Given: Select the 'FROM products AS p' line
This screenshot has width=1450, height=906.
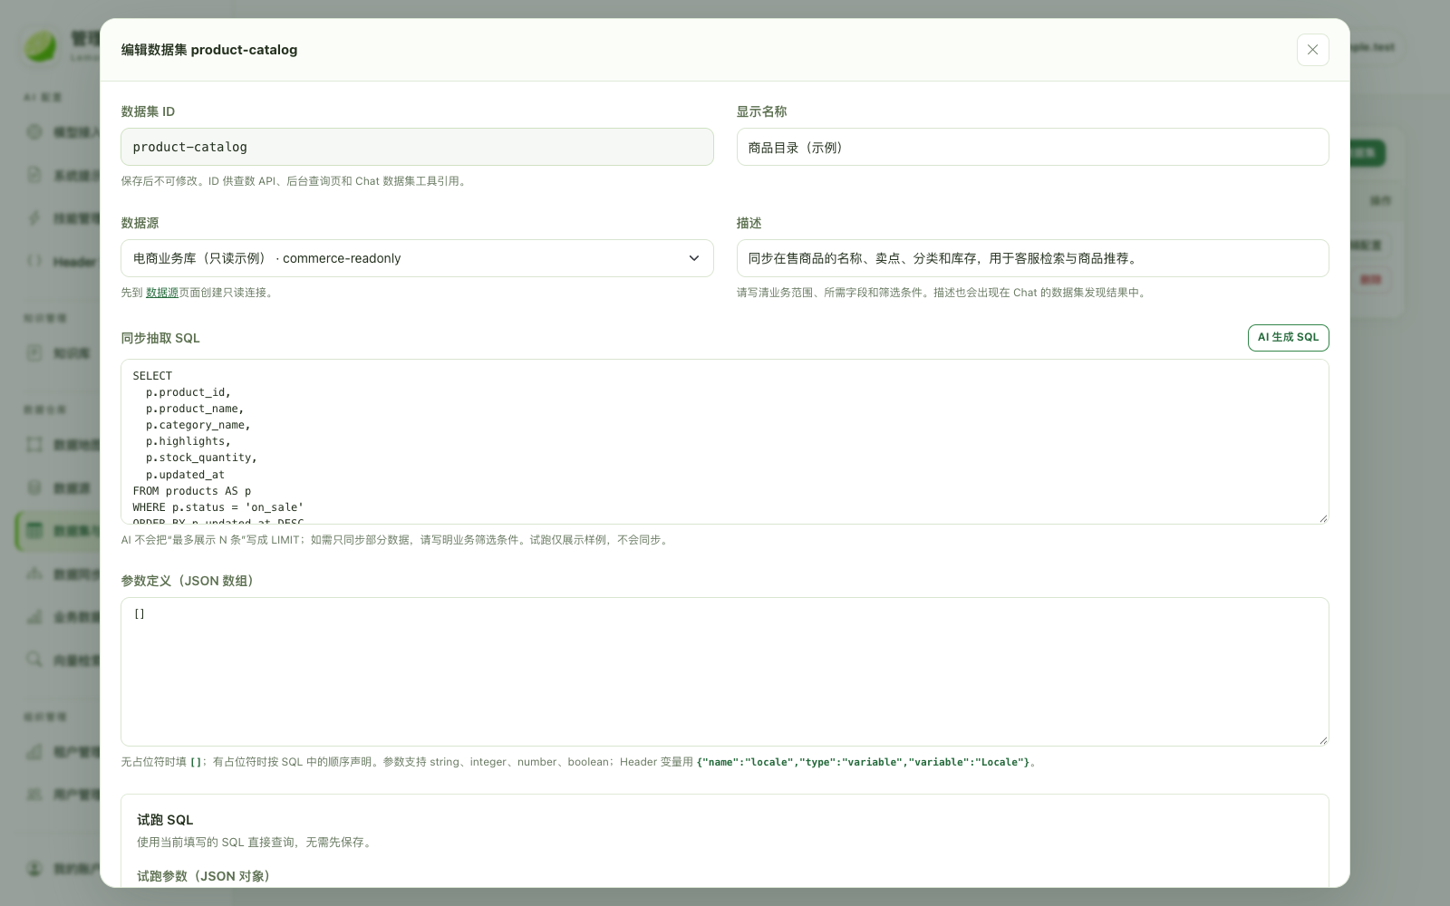Looking at the screenshot, I should pos(192,491).
